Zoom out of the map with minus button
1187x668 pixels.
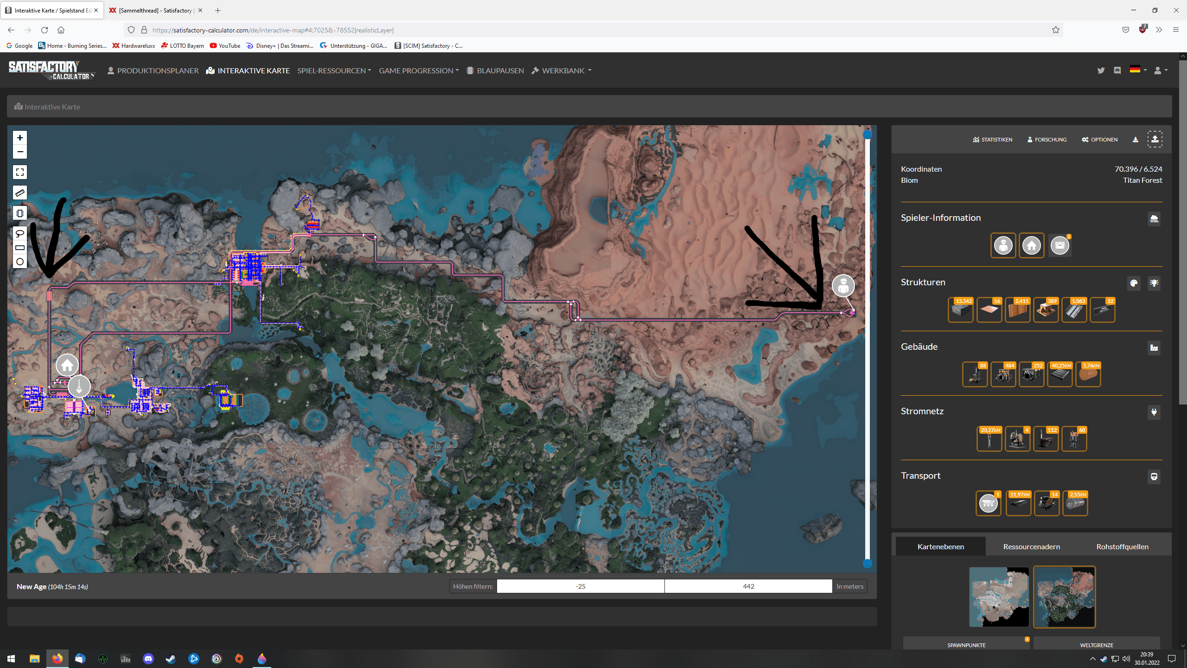19,152
